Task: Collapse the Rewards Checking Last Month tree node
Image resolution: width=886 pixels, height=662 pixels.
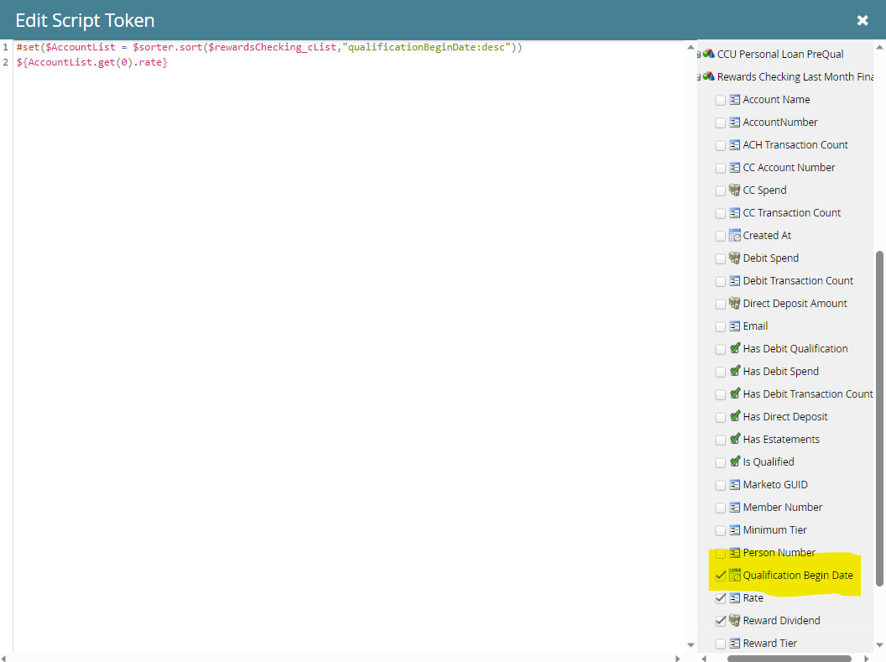Action: click(x=698, y=77)
